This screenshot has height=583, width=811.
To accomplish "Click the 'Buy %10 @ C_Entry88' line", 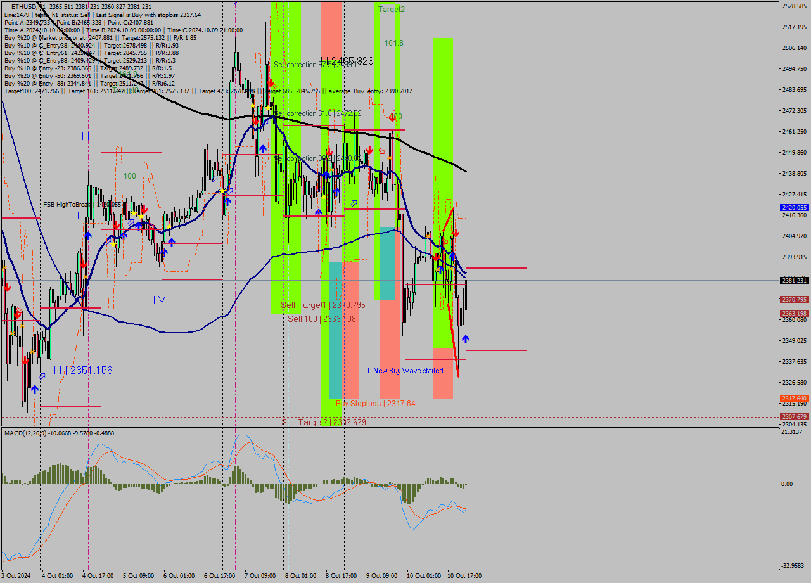I will click(89, 60).
